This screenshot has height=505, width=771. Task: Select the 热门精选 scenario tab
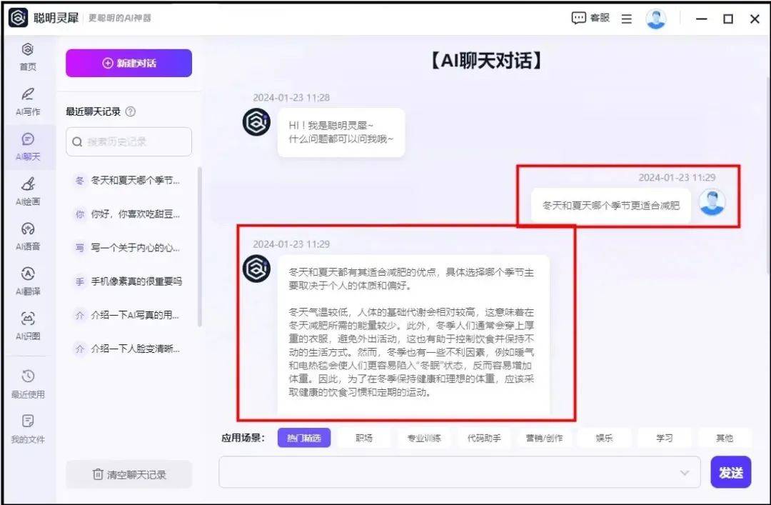click(x=304, y=438)
